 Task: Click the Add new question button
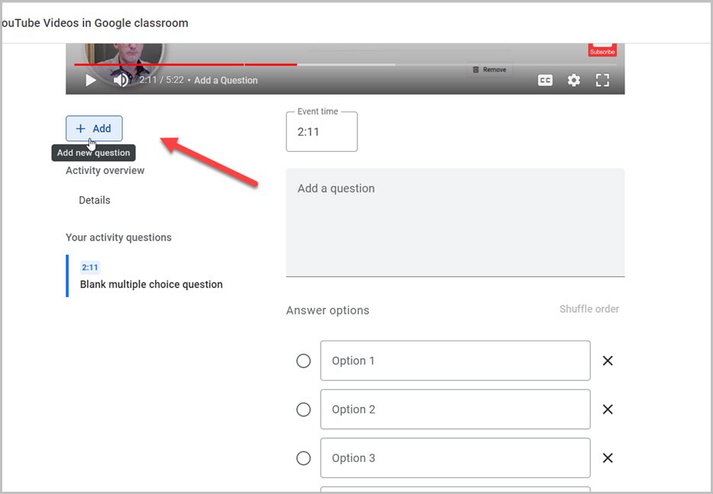point(94,129)
